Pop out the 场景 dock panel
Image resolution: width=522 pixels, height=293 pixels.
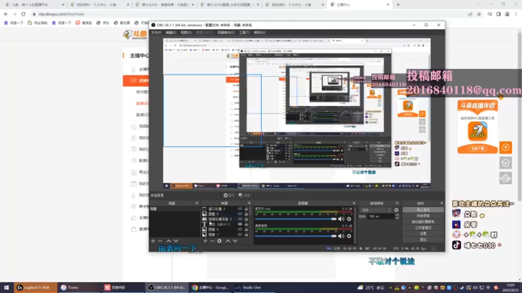tap(197, 203)
